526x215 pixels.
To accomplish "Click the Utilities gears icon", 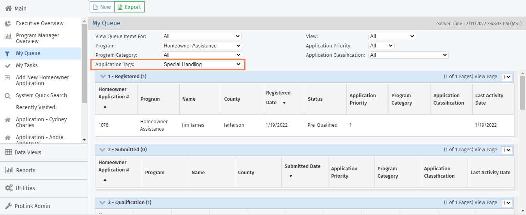I will (x=9, y=188).
